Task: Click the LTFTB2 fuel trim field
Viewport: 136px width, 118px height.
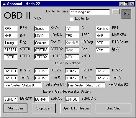Action: click(41, 57)
